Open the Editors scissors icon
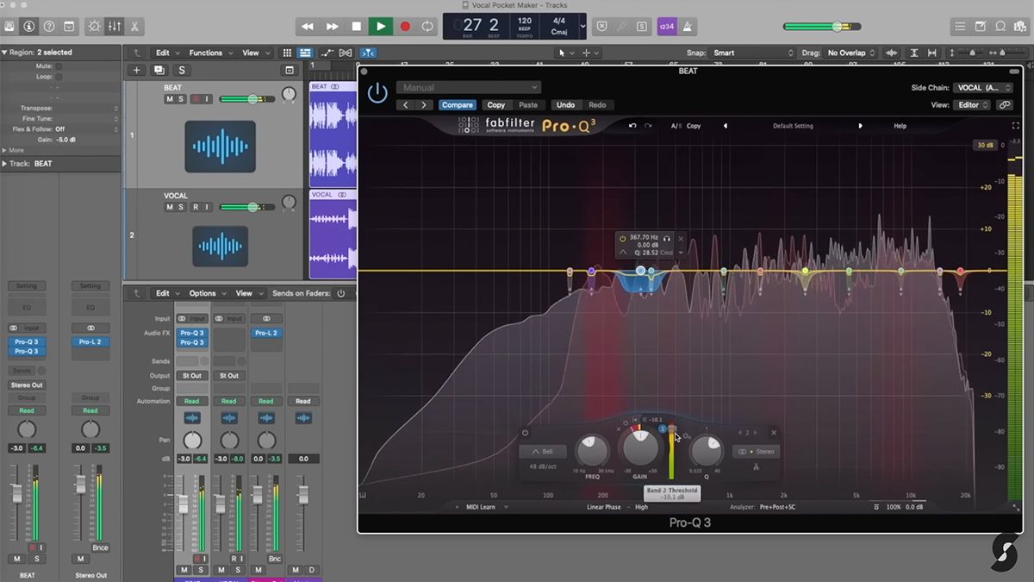 coord(134,27)
